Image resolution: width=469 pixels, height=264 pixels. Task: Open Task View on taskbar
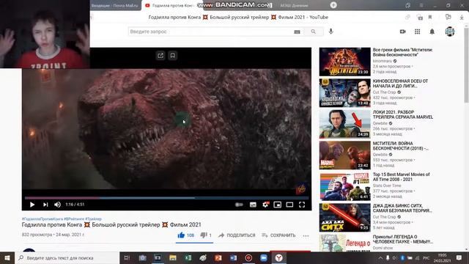(127, 257)
